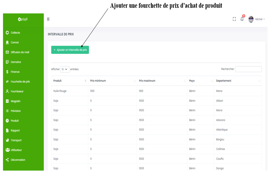
Task: Sort the Produit column ascending
Action: 85,81
